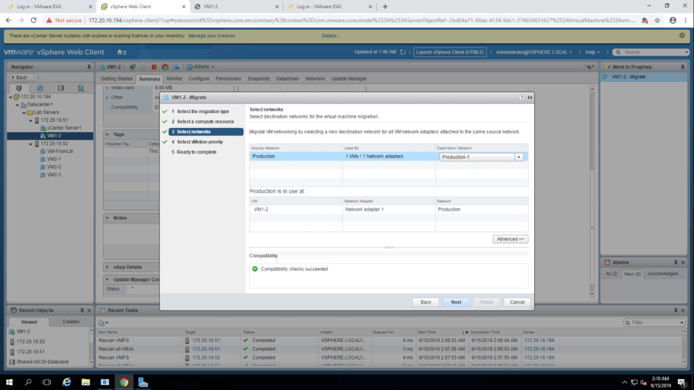Viewport: 694px width, 390px height.
Task: Open the Hosts and Clusters navigator tab icon
Action: pos(19,88)
